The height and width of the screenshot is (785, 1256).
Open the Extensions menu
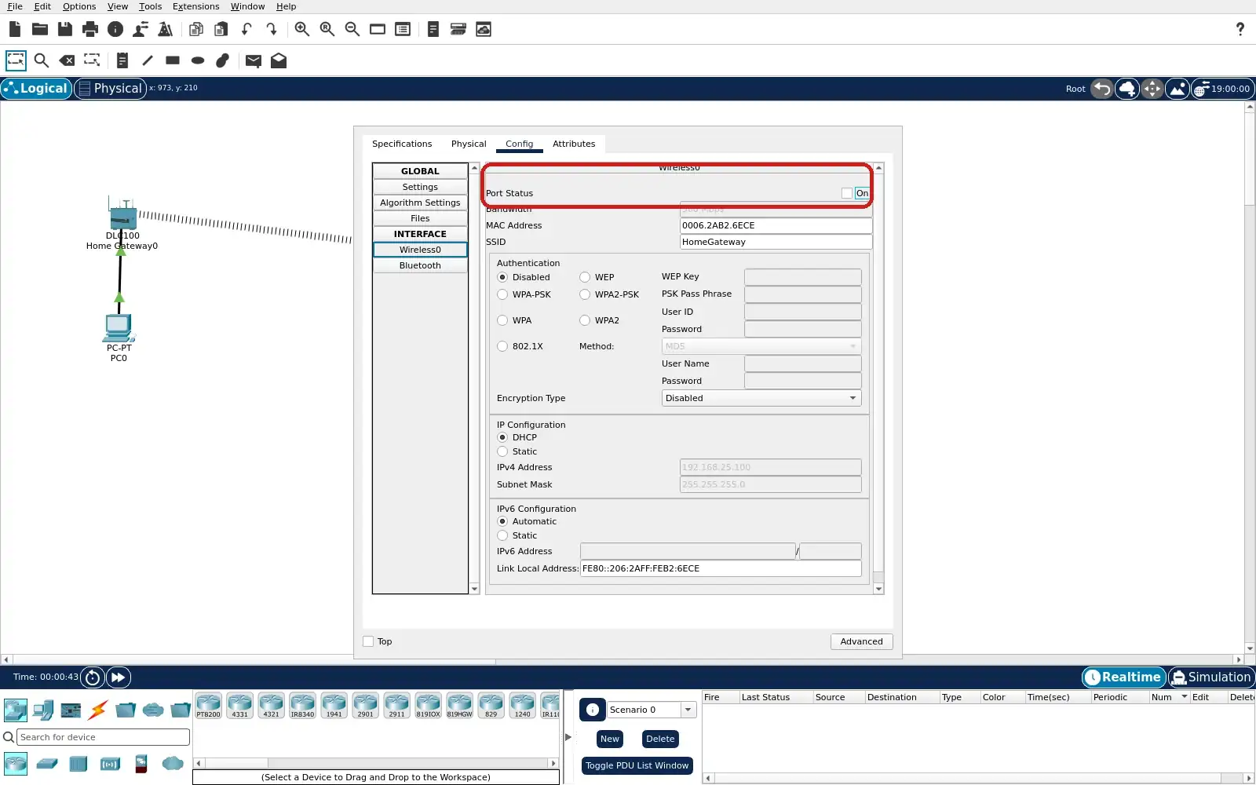coord(195,6)
